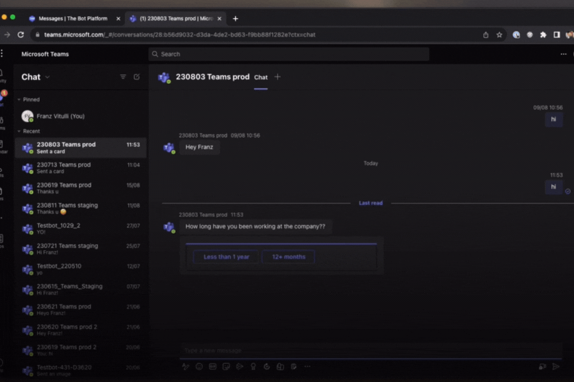Open the Testbot_220510 chat
The height and width of the screenshot is (382, 574).
[80, 269]
